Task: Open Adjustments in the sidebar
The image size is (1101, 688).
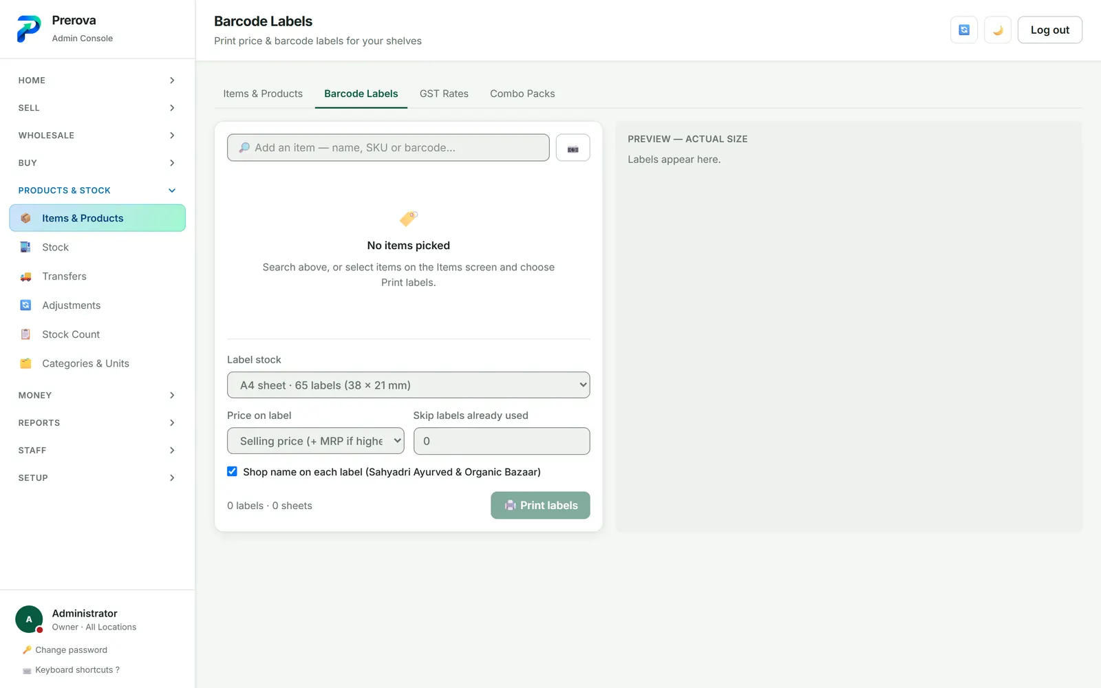Action: point(97,305)
